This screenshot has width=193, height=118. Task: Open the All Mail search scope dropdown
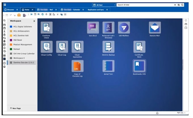click(104, 5)
